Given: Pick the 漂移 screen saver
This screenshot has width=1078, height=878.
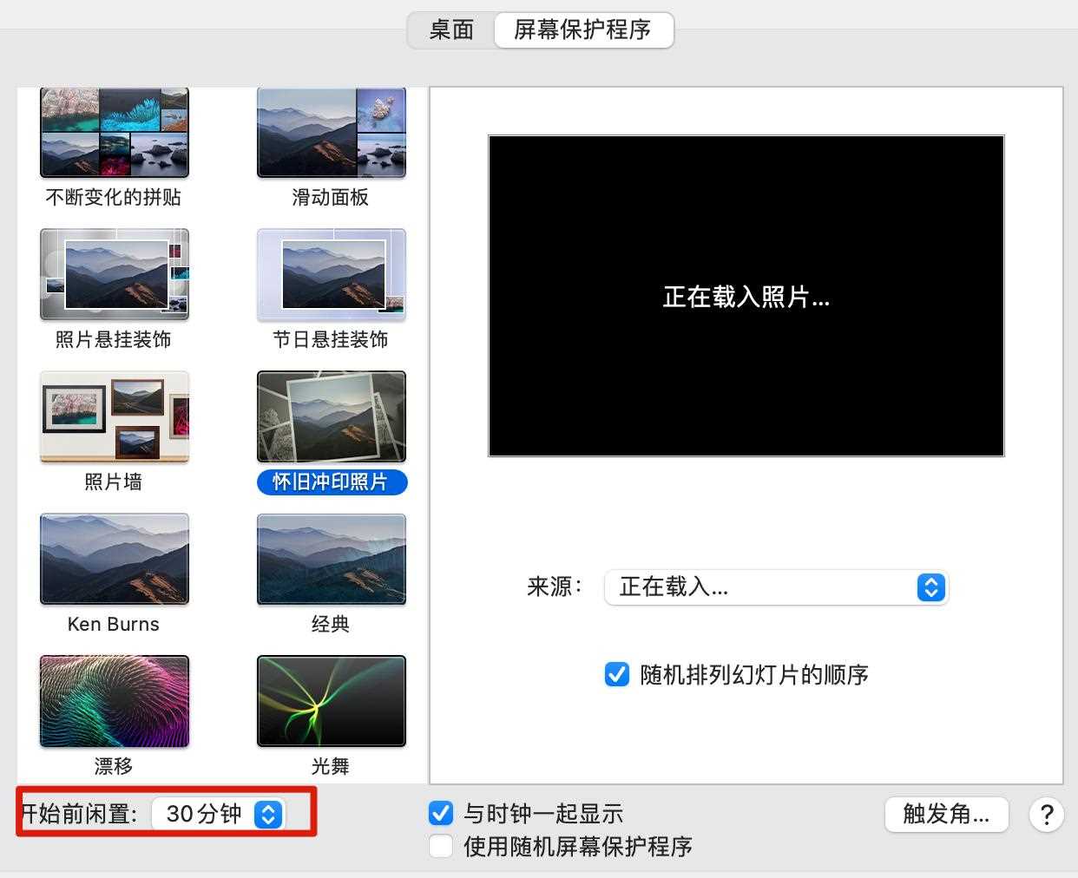Looking at the screenshot, I should (x=114, y=701).
